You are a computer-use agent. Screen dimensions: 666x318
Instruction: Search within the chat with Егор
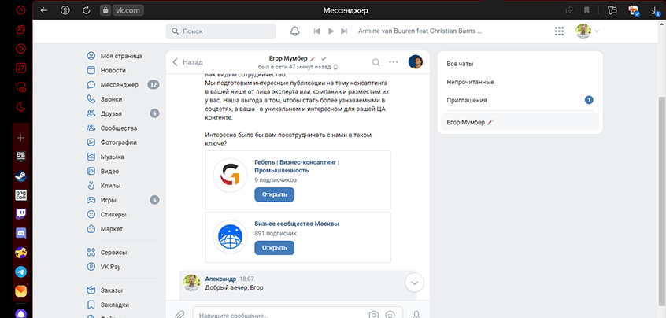(376, 62)
